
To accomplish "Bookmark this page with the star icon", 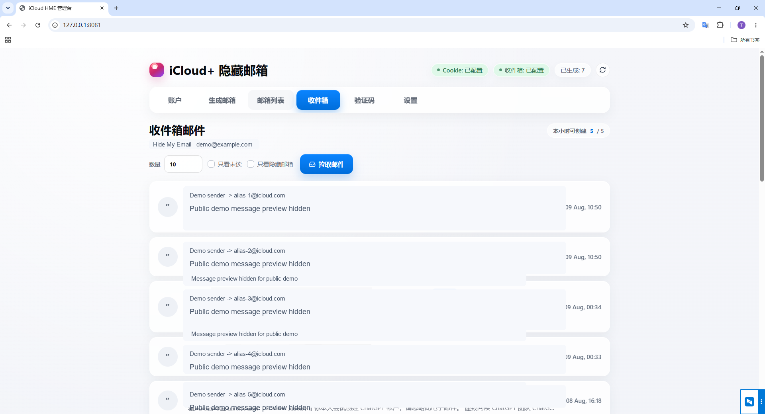I will 686,25.
